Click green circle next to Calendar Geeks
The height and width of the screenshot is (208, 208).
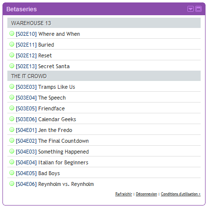[x=12, y=119]
